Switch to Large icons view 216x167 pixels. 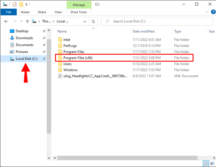point(212,164)
